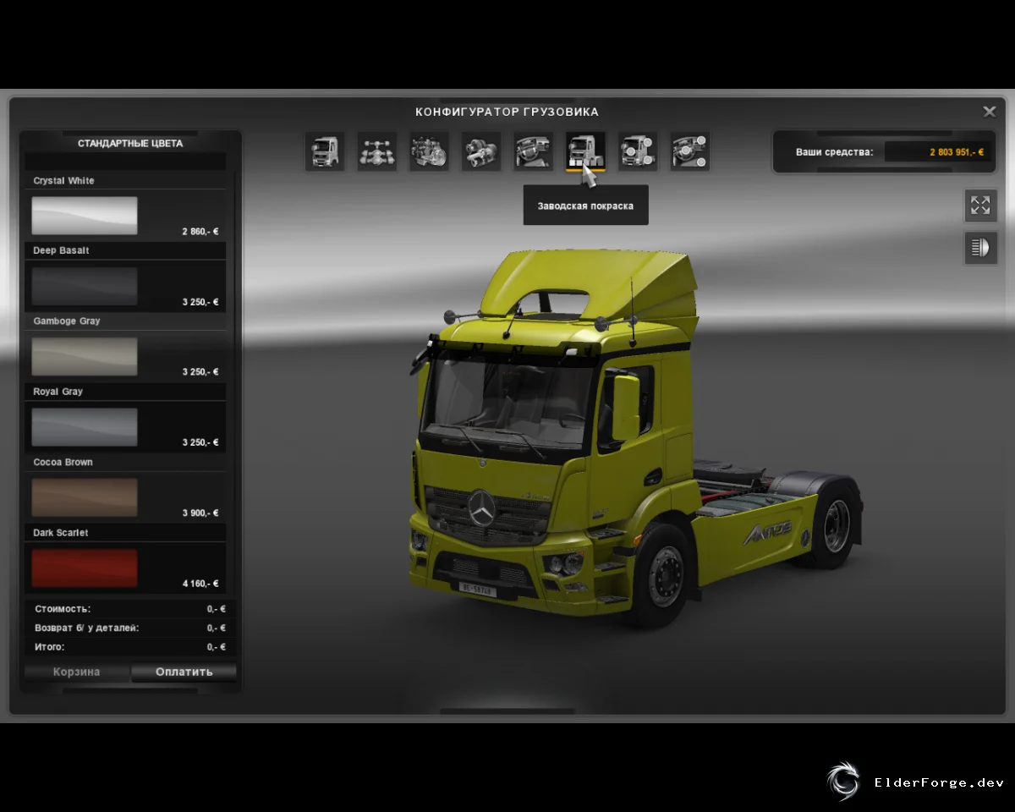Screen dimensions: 1015x812
Task: Select the factory paint (Заводская покраска) icon
Action: click(x=585, y=151)
